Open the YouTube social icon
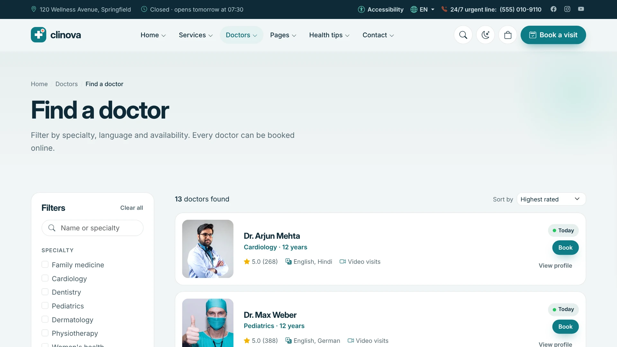Viewport: 617px width, 347px height. click(x=581, y=9)
